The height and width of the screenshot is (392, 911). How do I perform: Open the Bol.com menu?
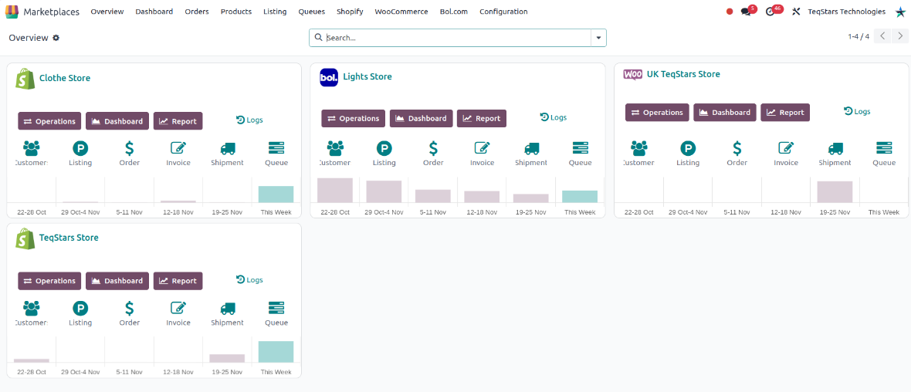tap(454, 12)
